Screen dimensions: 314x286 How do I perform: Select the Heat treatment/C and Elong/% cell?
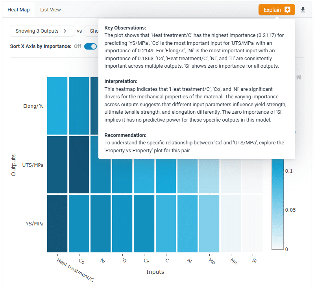(57, 106)
